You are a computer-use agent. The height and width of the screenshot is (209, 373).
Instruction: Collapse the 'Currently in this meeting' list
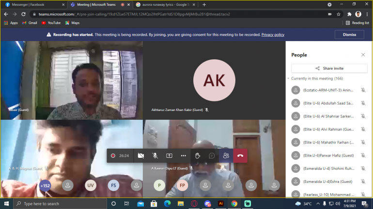tap(289, 78)
